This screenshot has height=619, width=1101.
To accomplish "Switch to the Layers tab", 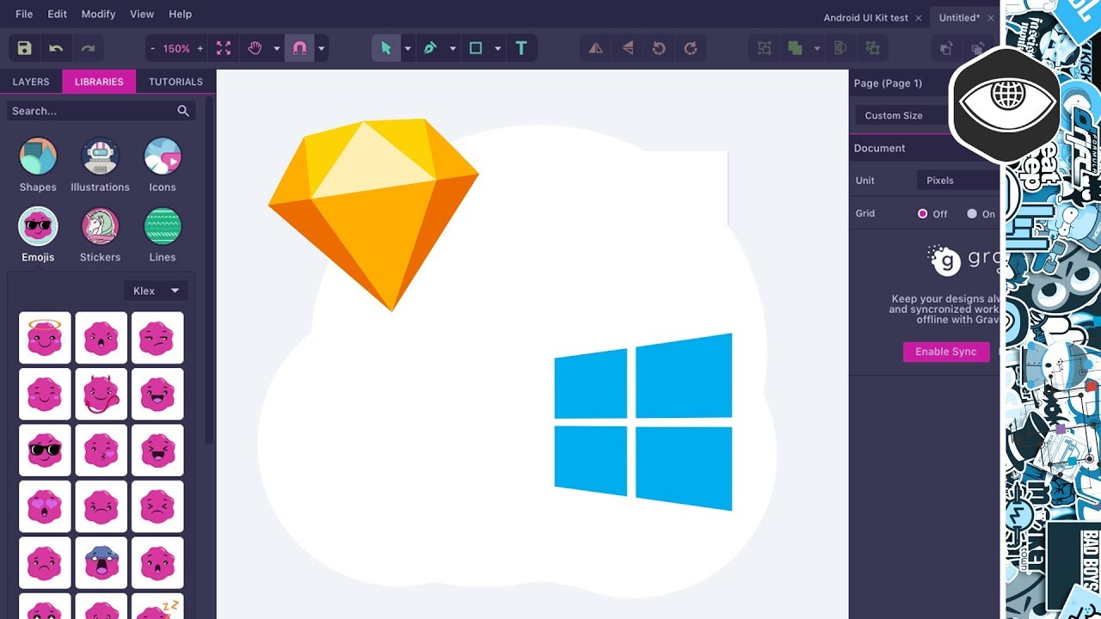I will (x=31, y=81).
